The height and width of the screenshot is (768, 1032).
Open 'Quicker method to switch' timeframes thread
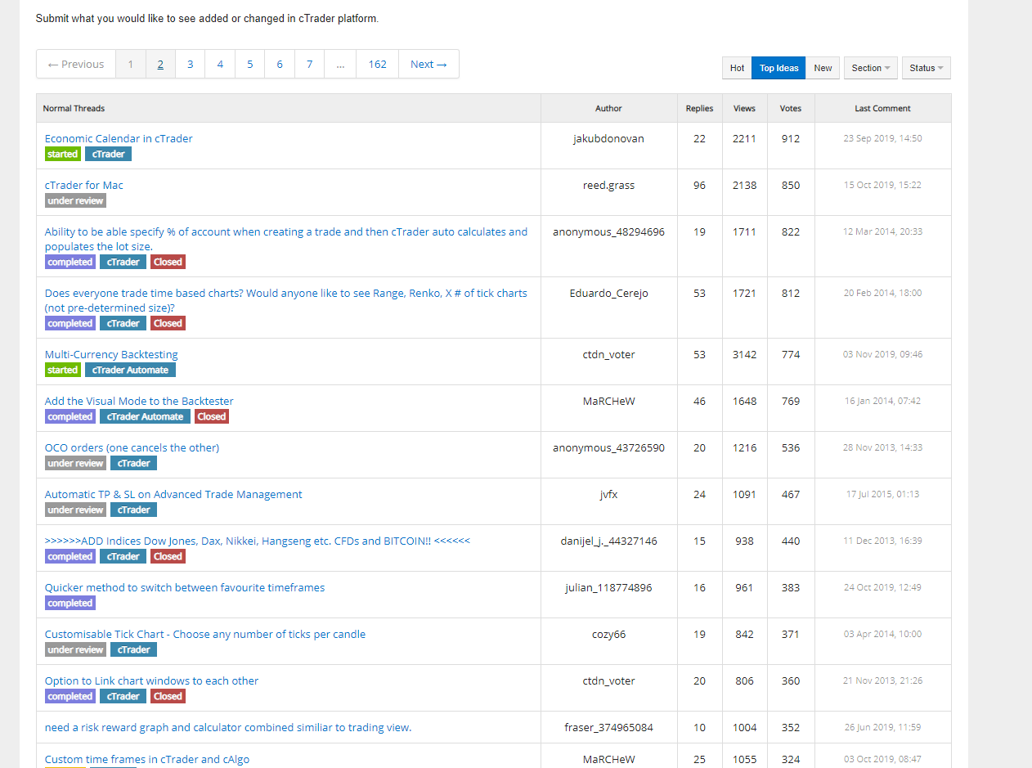(x=185, y=587)
